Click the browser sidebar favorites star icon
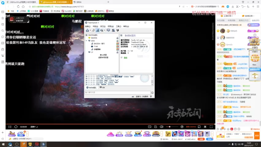 pyautogui.click(x=3, y=18)
